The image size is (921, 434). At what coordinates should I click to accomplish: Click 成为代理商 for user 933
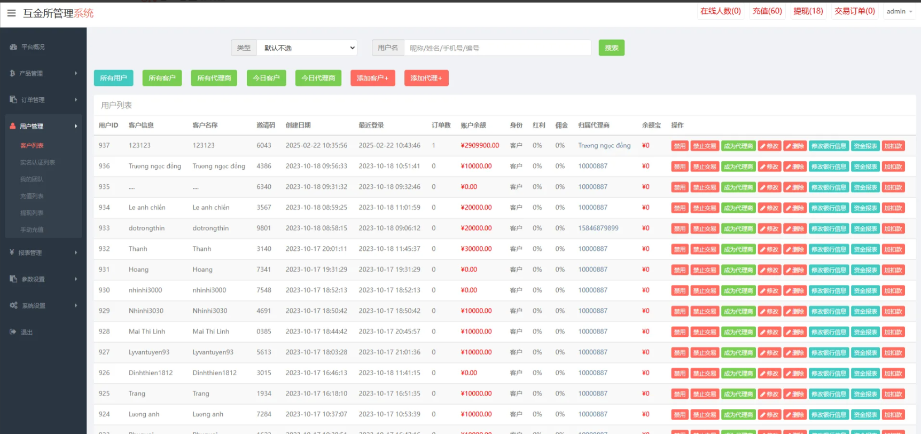[738, 229]
